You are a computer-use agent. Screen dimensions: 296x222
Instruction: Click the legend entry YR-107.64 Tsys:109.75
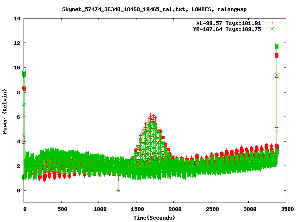pyautogui.click(x=227, y=29)
